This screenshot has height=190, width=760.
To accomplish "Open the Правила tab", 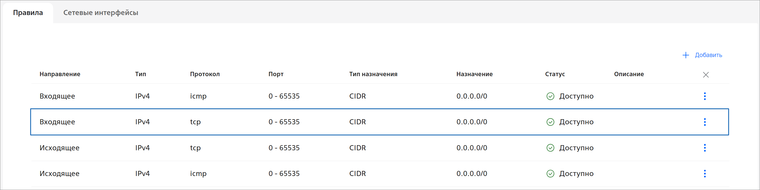I will pyautogui.click(x=28, y=13).
